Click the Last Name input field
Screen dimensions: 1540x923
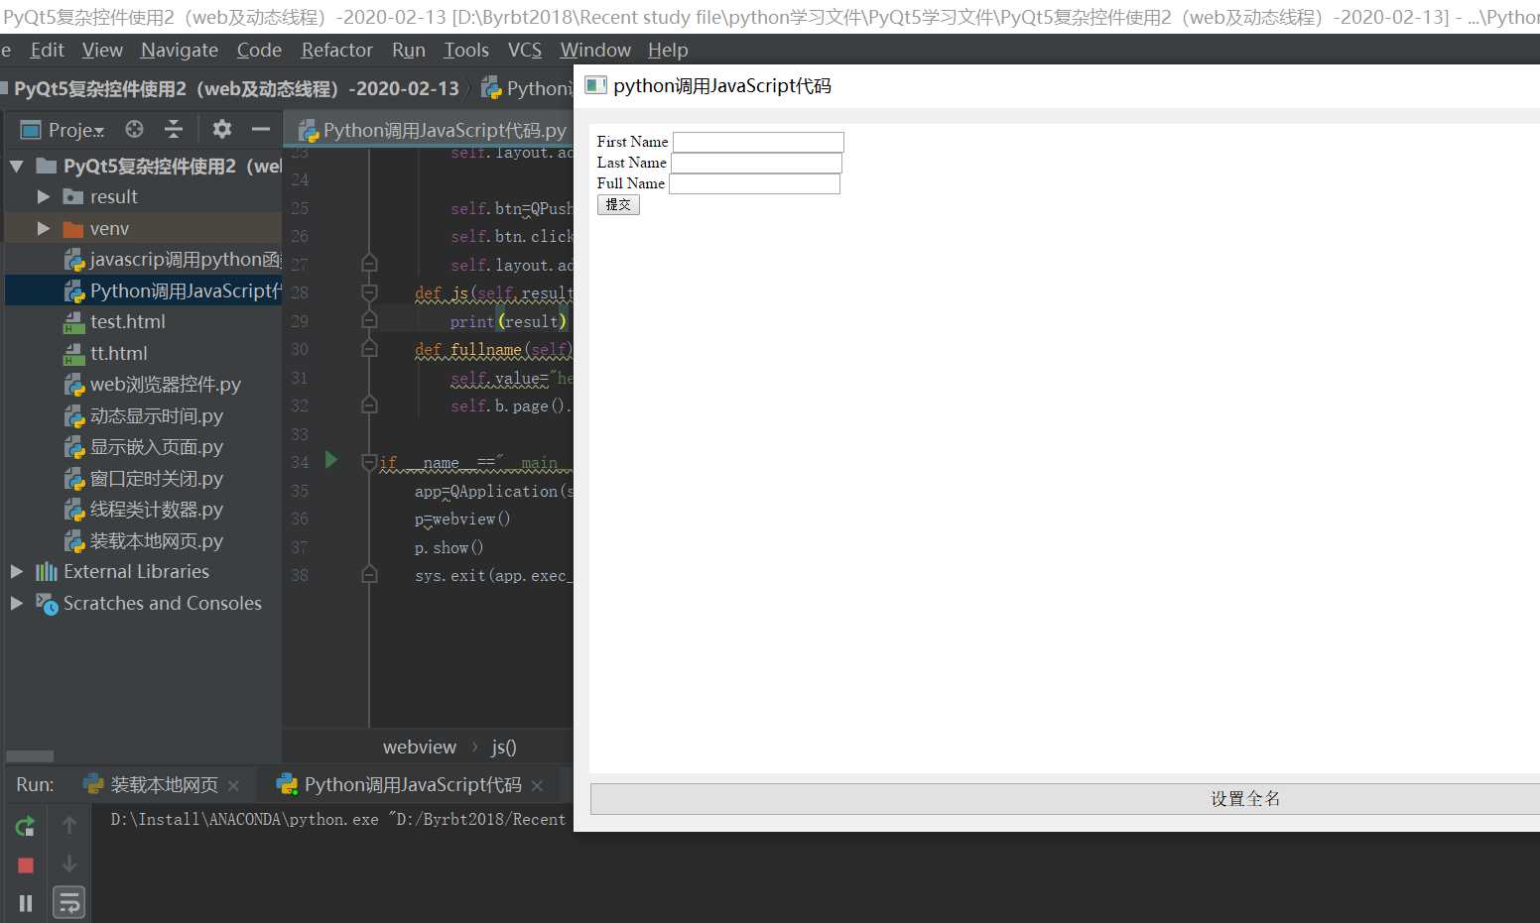point(756,163)
